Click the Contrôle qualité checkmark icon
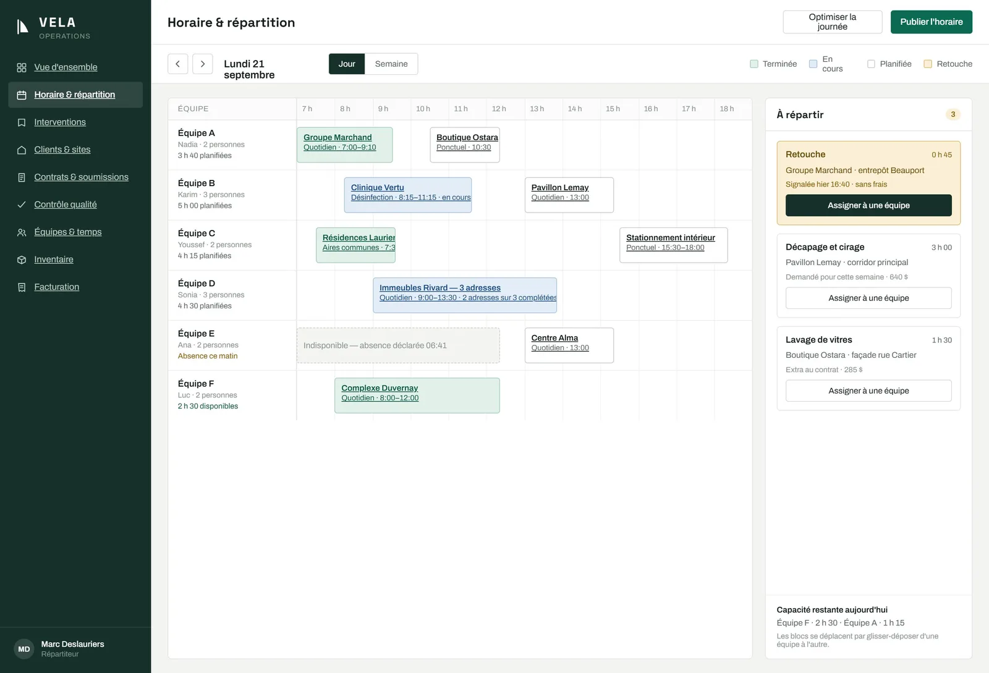This screenshot has height=673, width=989. [22, 205]
